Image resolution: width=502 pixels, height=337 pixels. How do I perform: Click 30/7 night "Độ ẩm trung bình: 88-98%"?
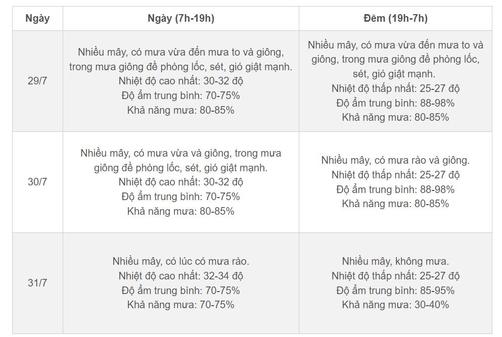tap(395, 189)
